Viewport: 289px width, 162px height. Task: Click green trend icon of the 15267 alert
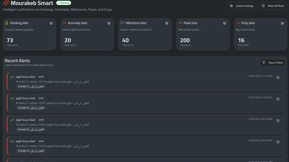(x=12, y=142)
